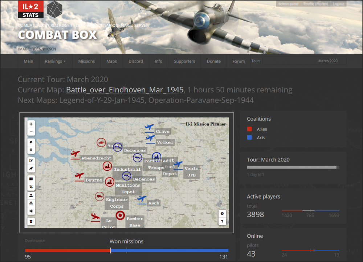Click the red Allies coalition swatch
Screen dimensions: 363x262
tap(249, 129)
